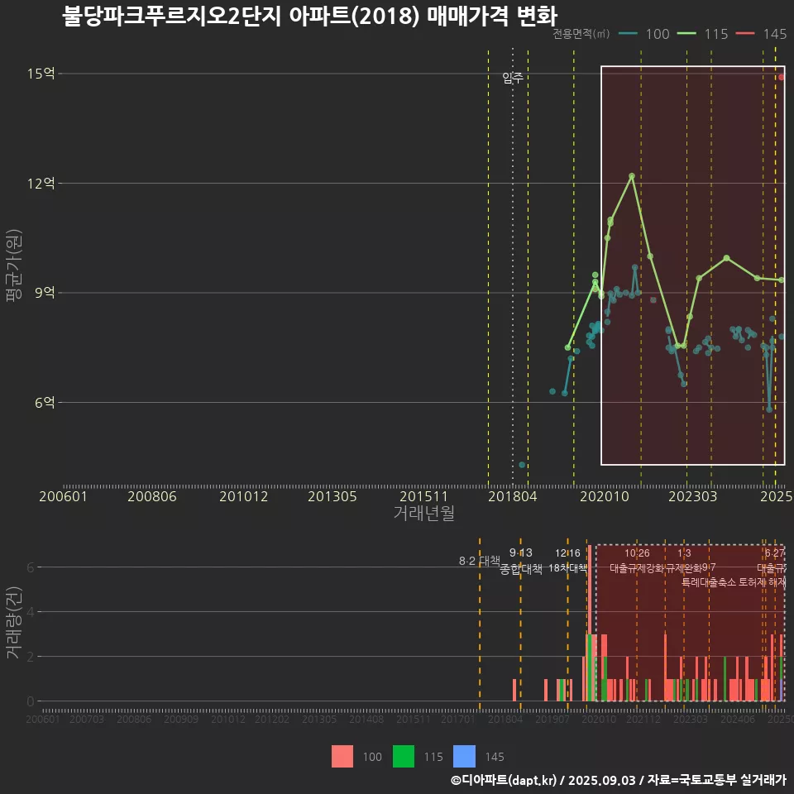This screenshot has height=794, width=794.
Task: Click the 2 gridline label on volume chart
Action: tap(31, 657)
